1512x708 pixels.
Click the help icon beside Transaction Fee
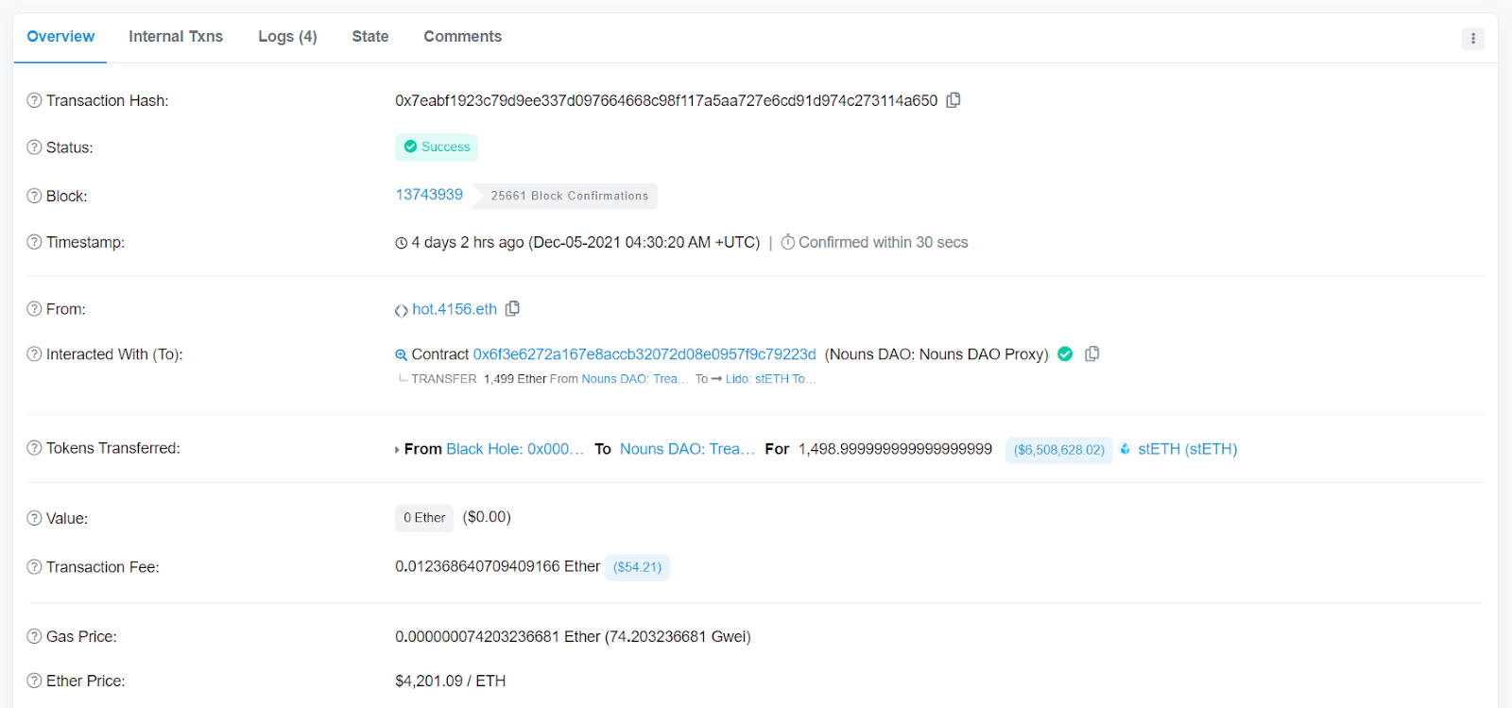[x=34, y=567]
